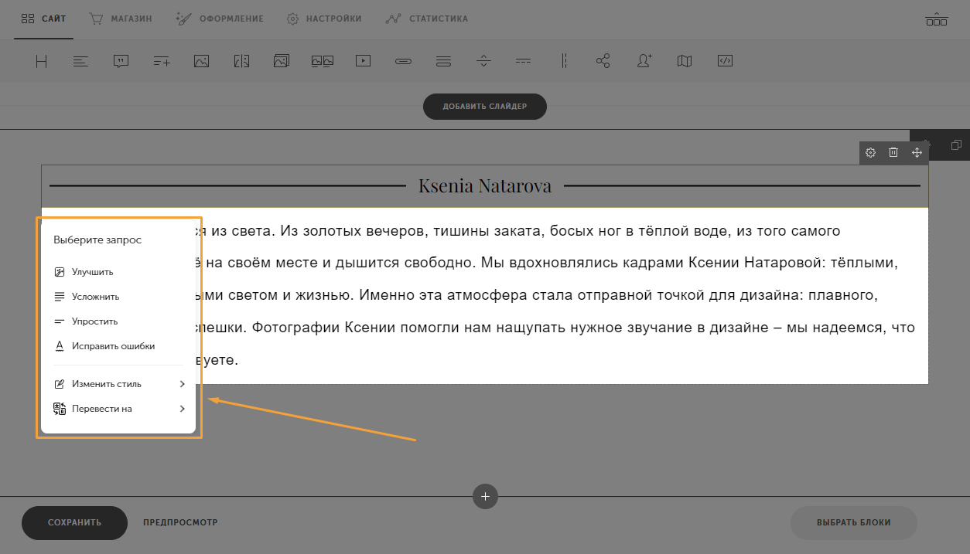970x554 pixels.
Task: Choose 'Улучшить' in the request menu
Action: pos(92,272)
